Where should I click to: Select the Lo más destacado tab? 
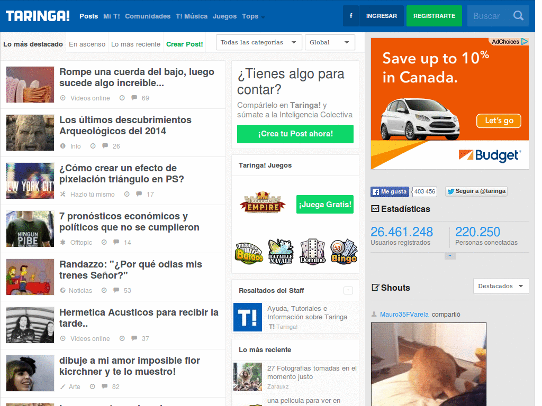33,44
